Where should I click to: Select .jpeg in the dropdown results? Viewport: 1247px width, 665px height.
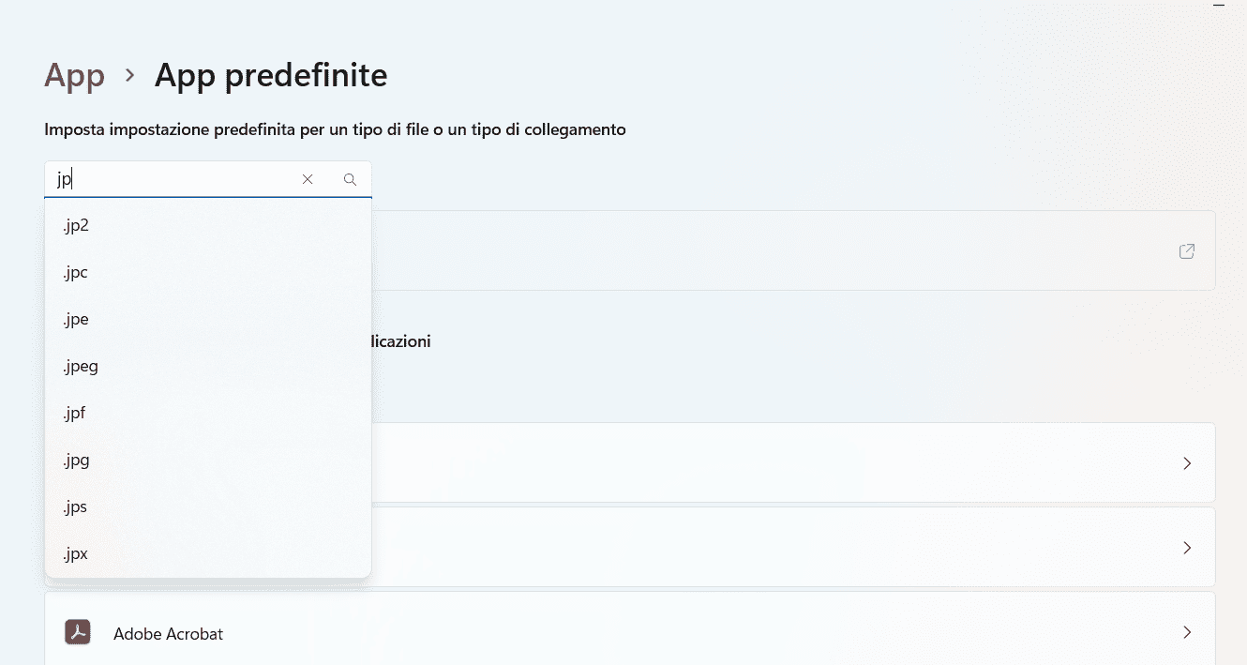click(x=80, y=366)
